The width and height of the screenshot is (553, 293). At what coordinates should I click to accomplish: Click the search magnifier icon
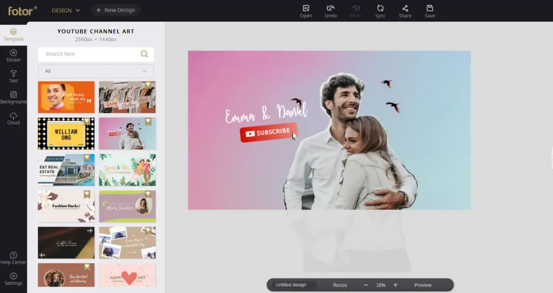144,54
